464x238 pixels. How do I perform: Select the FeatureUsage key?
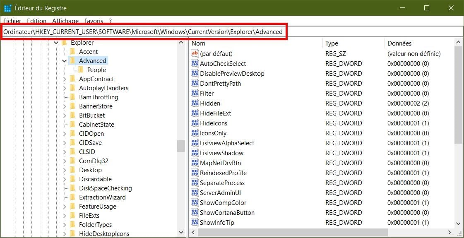(x=98, y=206)
